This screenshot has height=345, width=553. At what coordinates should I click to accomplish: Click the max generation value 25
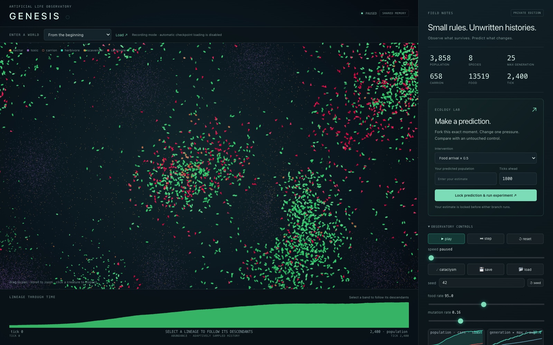coord(511,58)
